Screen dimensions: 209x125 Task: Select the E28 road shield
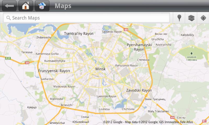point(8,58)
